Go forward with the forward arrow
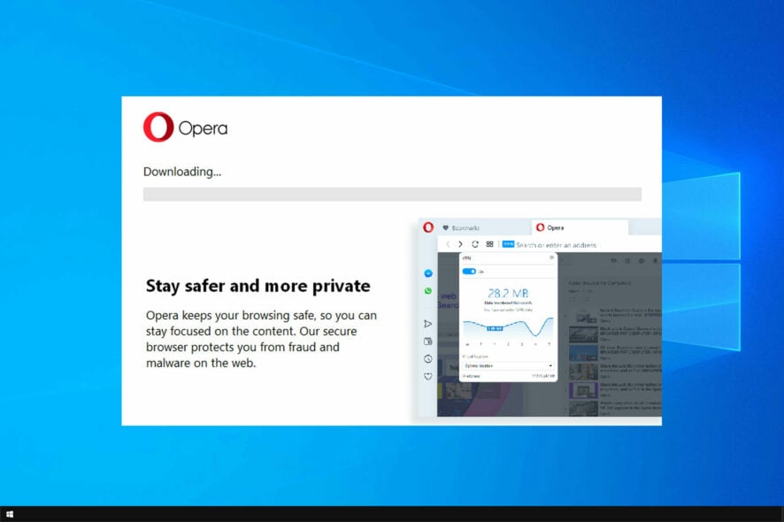This screenshot has width=784, height=522. pyautogui.click(x=460, y=244)
